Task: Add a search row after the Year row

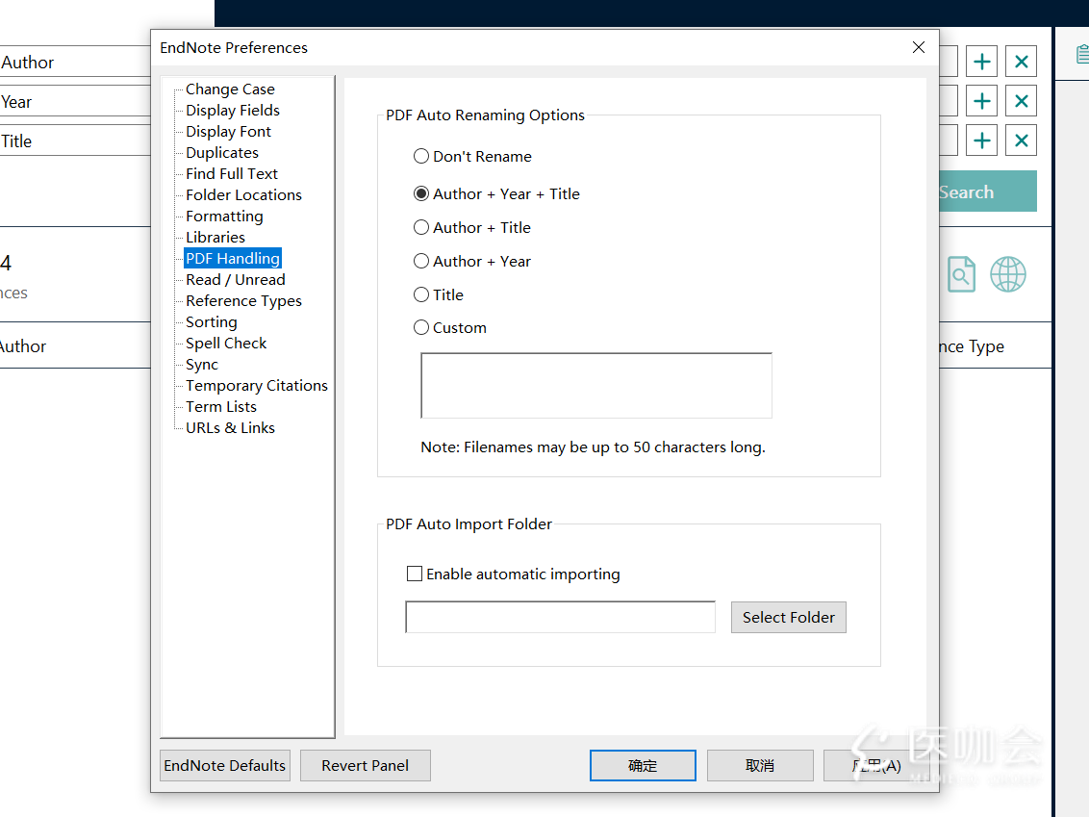Action: click(981, 101)
